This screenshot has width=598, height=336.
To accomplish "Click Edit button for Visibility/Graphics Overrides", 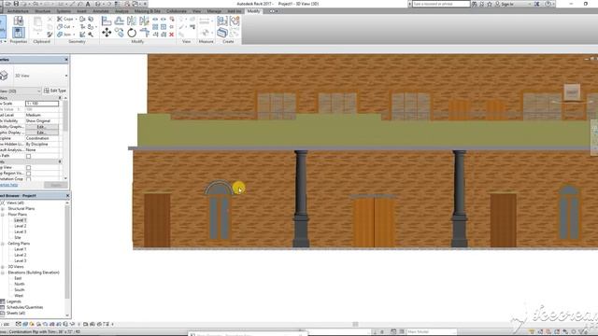I will (42, 127).
